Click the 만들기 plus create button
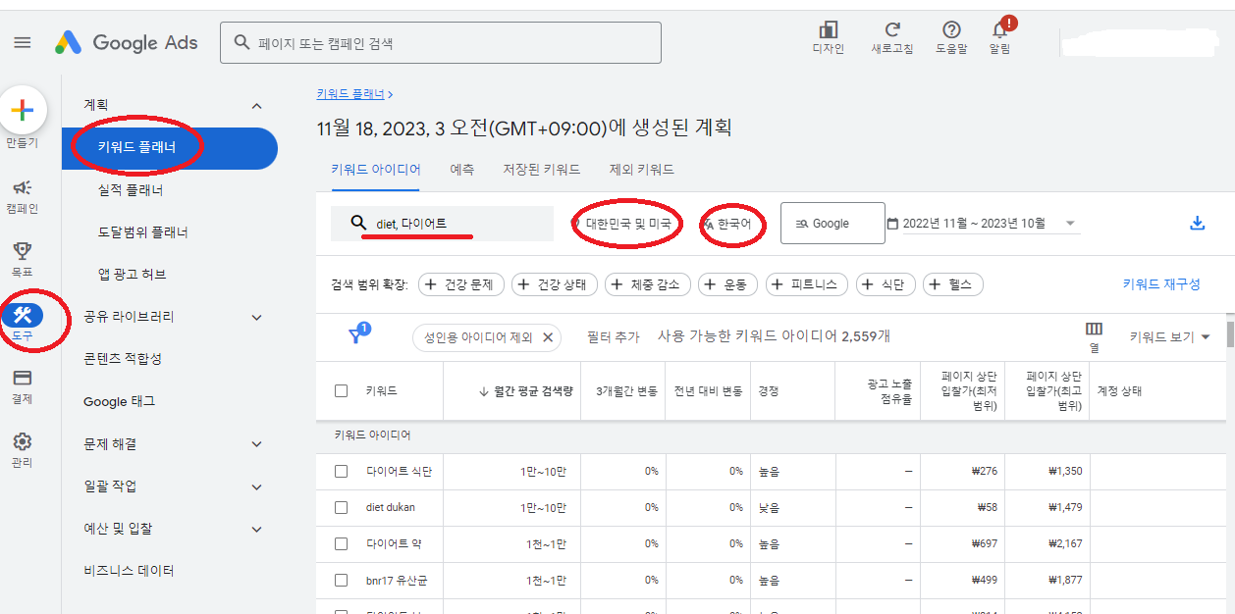Image resolution: width=1235 pixels, height=614 pixels. pyautogui.click(x=23, y=110)
